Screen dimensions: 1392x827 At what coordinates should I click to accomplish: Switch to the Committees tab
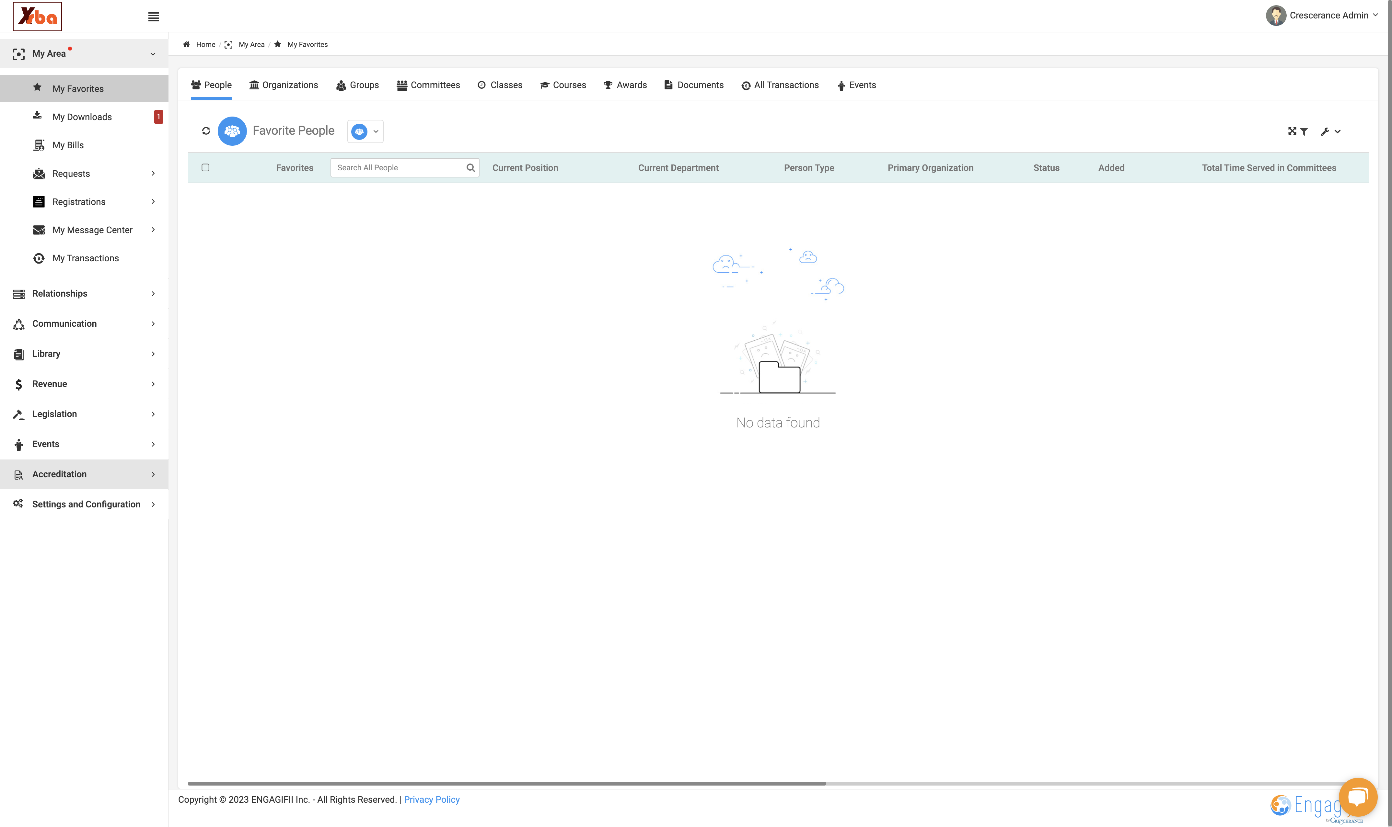pos(428,85)
